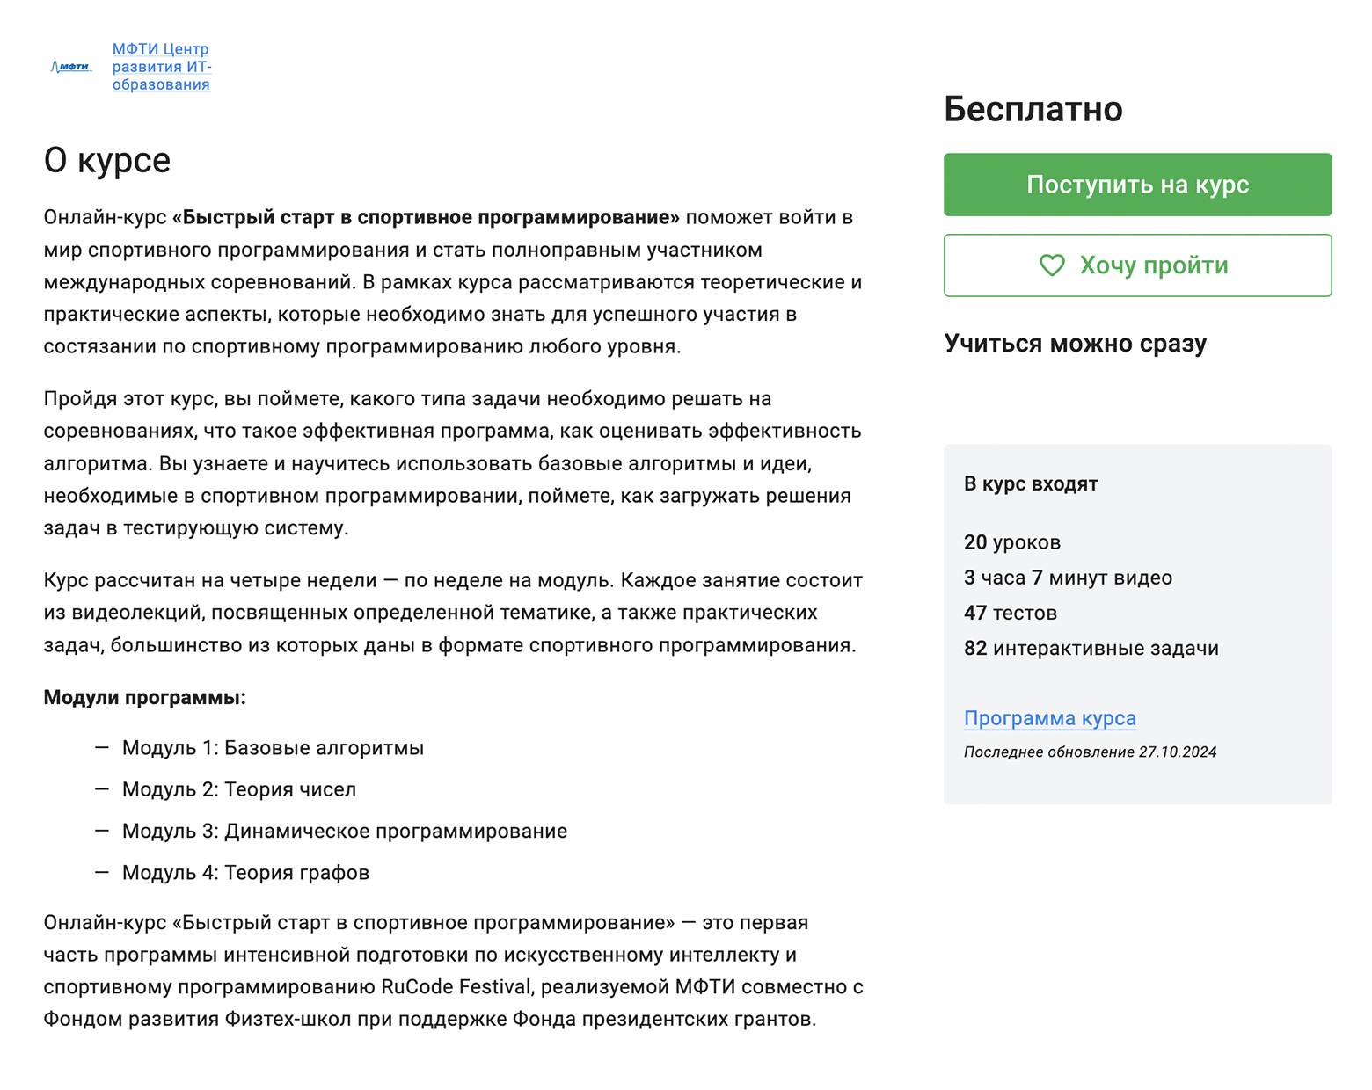Select the «47 тестов» info line
The width and height of the screenshot is (1372, 1090).
click(x=1011, y=613)
